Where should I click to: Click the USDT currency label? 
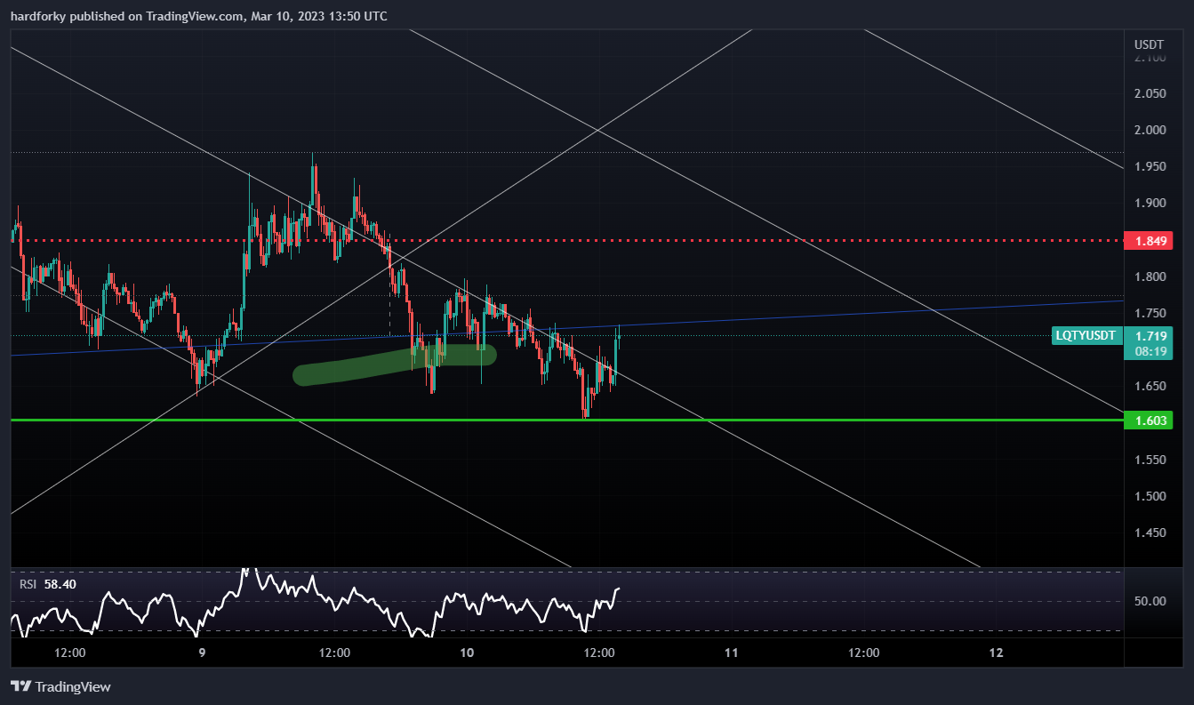click(x=1149, y=44)
